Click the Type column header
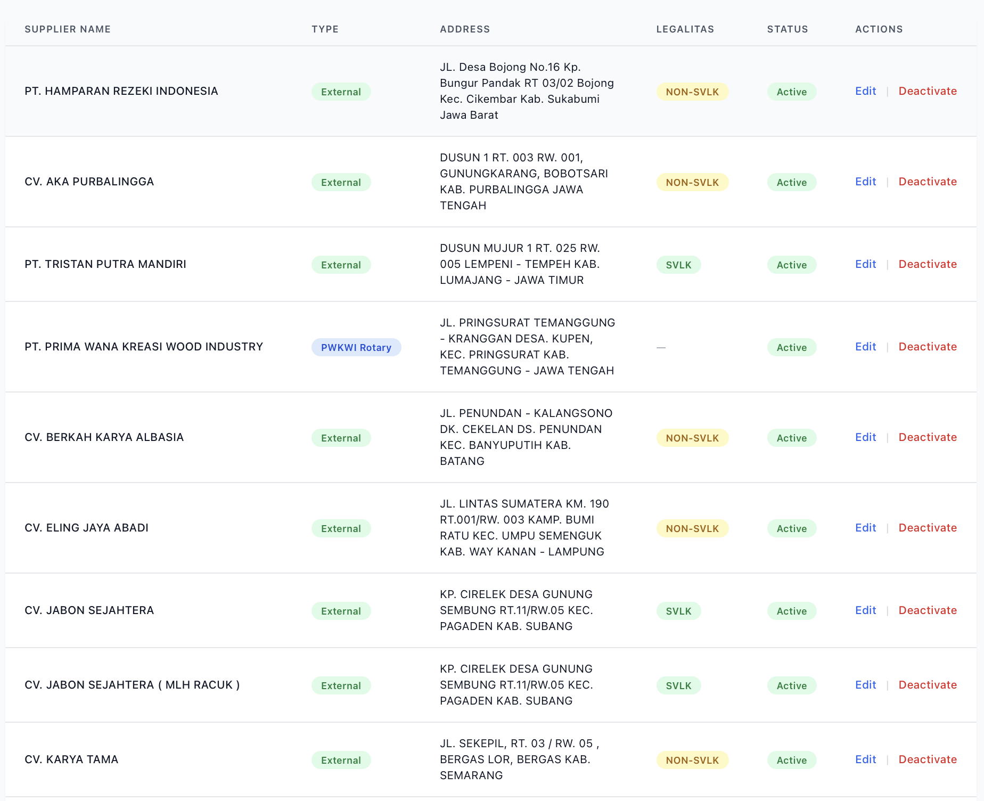The height and width of the screenshot is (801, 984). [x=325, y=29]
